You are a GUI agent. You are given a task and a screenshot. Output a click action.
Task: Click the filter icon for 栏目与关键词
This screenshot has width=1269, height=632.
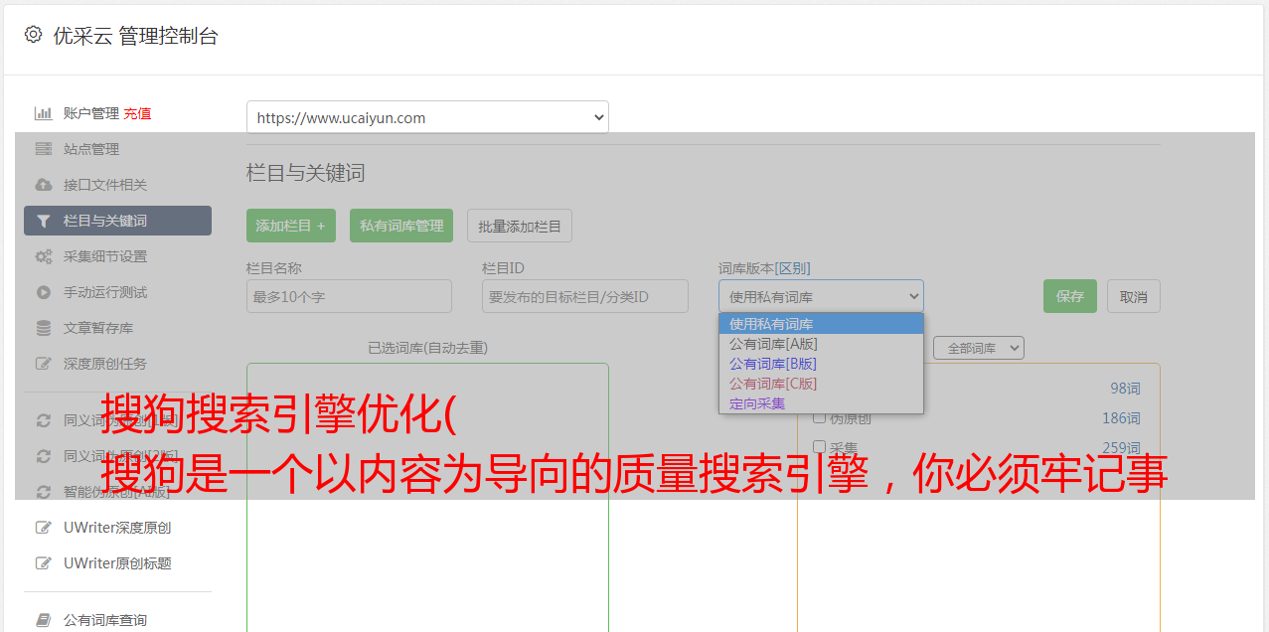point(43,221)
